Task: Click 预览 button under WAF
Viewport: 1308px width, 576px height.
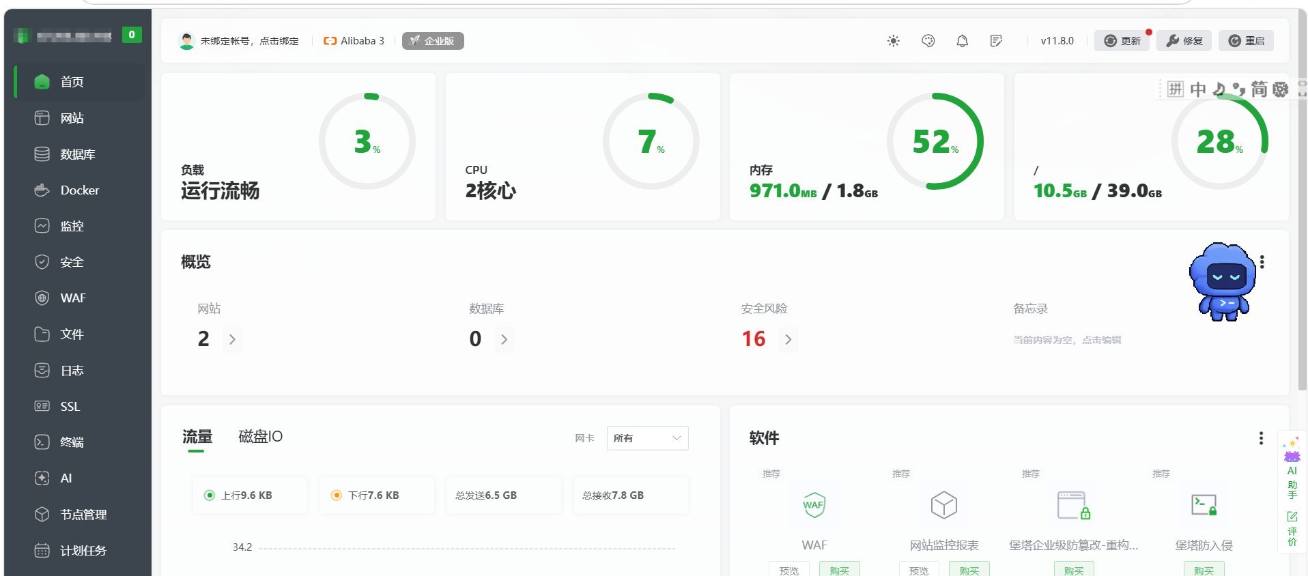Action: click(x=789, y=570)
